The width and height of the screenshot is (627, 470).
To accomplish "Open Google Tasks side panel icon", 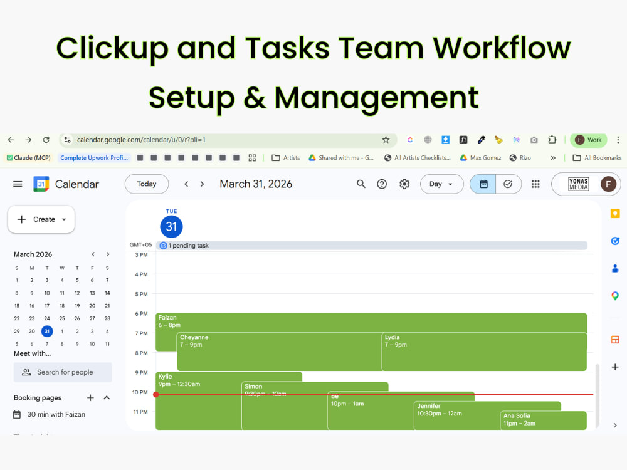I will pyautogui.click(x=615, y=241).
